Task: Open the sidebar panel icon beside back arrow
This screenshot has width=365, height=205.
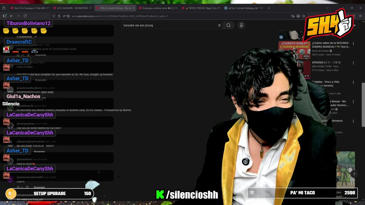Action: tap(5, 16)
